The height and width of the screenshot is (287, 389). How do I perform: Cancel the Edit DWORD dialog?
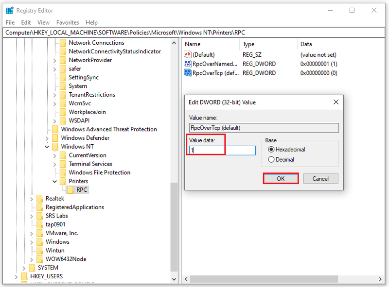pyautogui.click(x=320, y=178)
